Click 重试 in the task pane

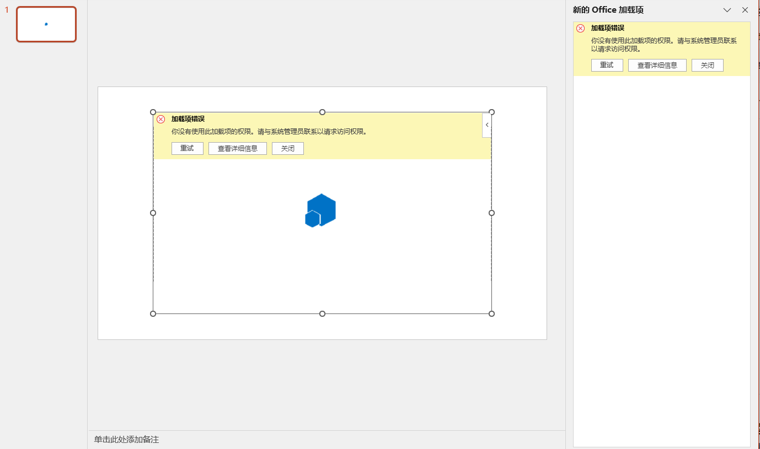coord(607,65)
